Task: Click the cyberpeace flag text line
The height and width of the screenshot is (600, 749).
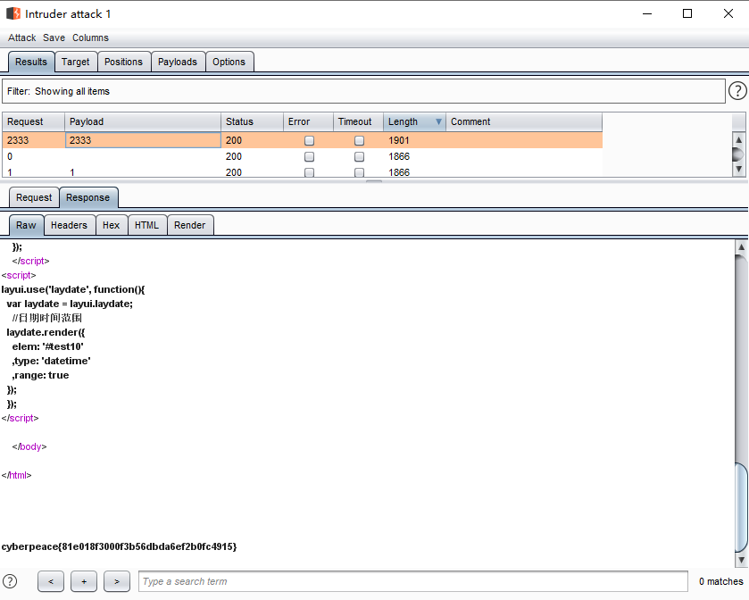Action: point(119,546)
